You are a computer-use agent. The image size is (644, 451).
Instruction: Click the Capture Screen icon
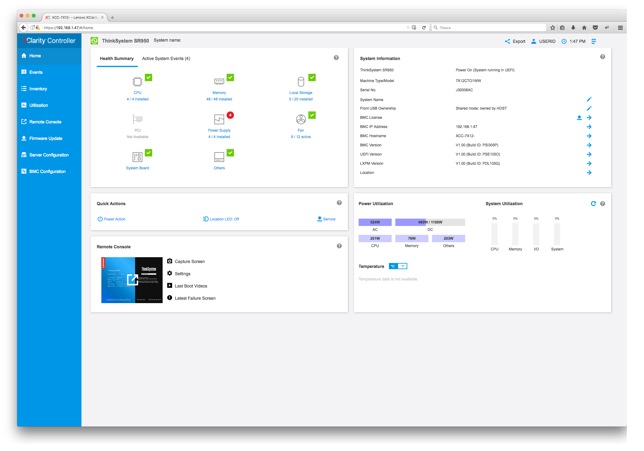[x=169, y=261]
